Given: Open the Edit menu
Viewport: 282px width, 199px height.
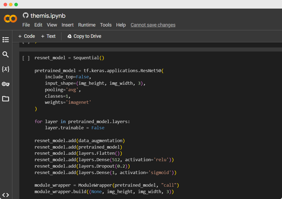Looking at the screenshot, I should coord(38,25).
